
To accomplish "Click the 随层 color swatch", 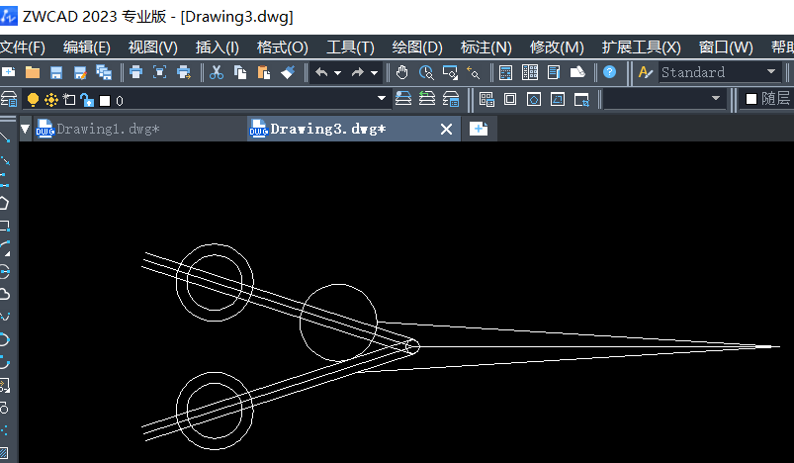I will point(751,99).
